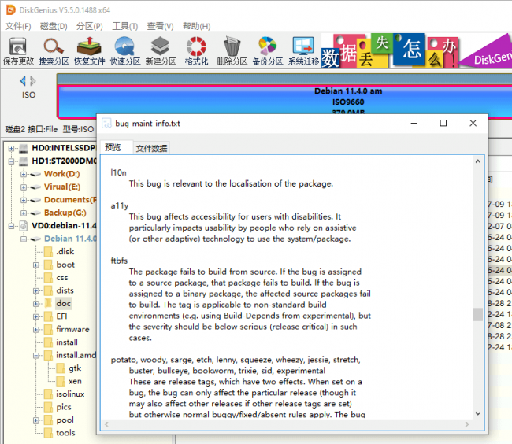Select the gtk subfolder in tree
Image resolution: width=512 pixels, height=444 pixels.
click(75, 368)
